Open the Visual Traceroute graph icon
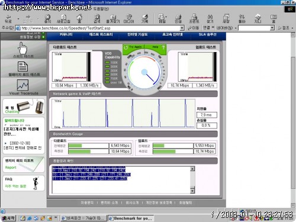 (x=22, y=85)
